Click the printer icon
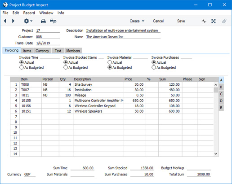 pos(43,21)
